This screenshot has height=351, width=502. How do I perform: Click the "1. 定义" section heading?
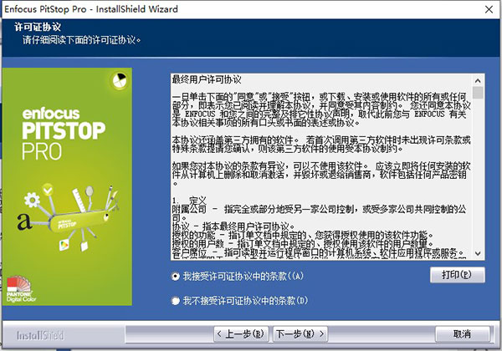pos(189,201)
